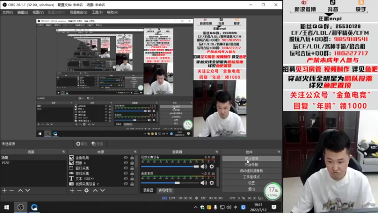378x213 pixels.
Task: Move the source up with the up arrow
Action: 95,190
